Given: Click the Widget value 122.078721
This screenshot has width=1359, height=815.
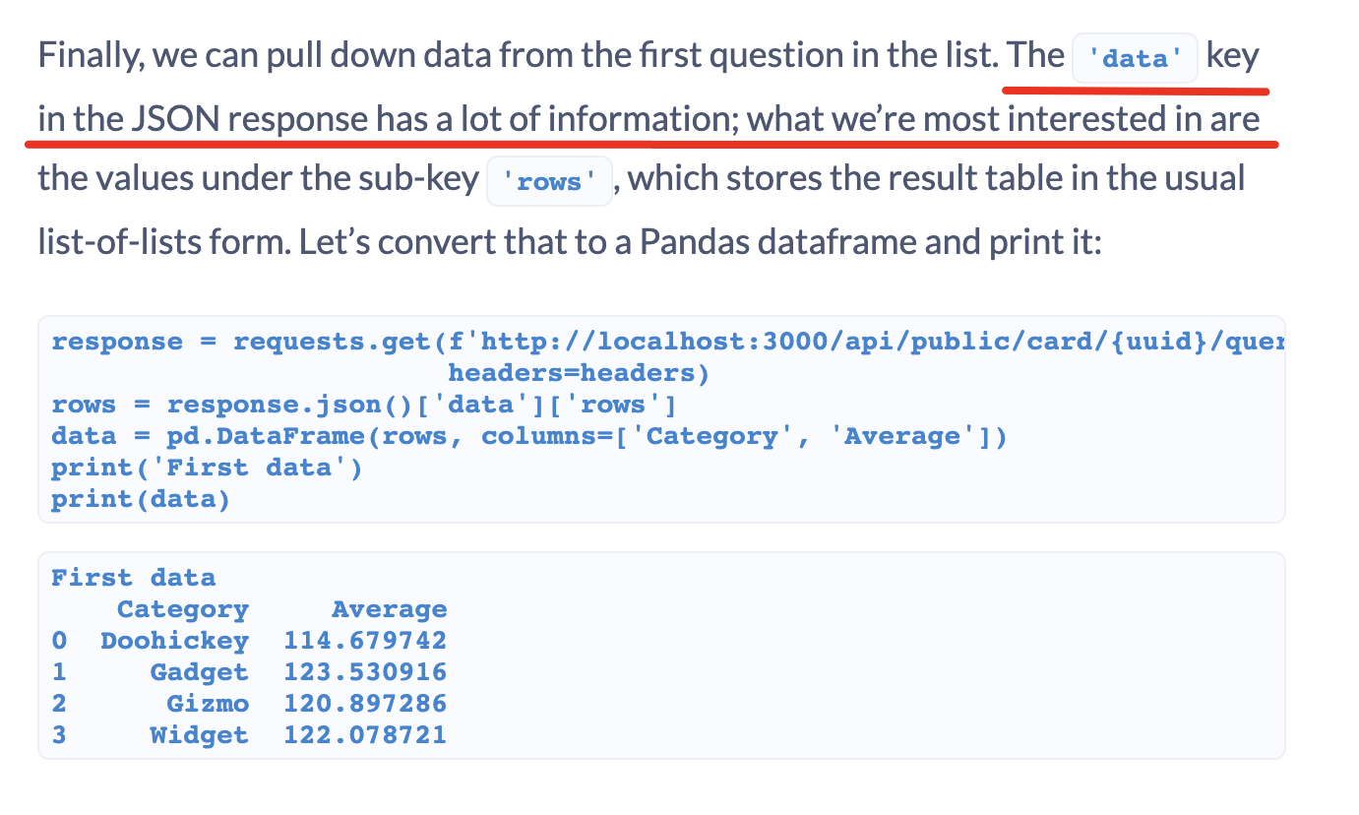Looking at the screenshot, I should [x=365, y=735].
